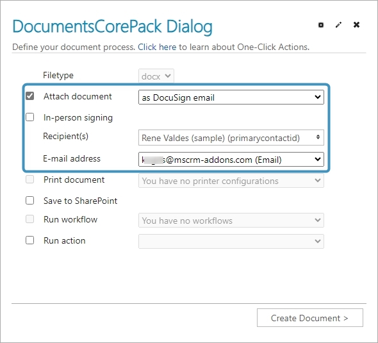
Task: Open the printer configurations dropdown
Action: point(231,181)
